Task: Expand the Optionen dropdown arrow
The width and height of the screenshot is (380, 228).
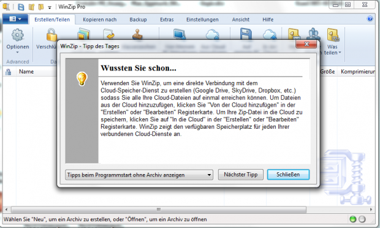Action: [17, 52]
